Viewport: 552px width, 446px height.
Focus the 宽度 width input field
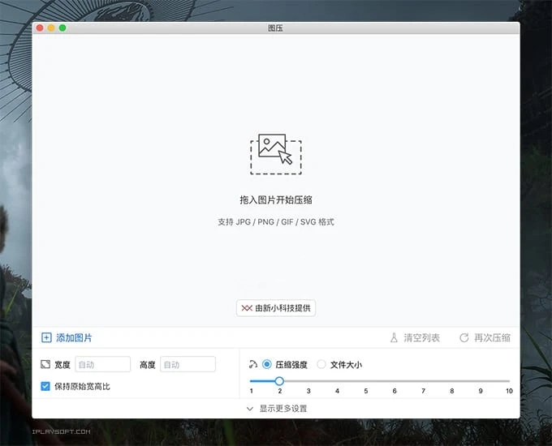[x=103, y=364]
